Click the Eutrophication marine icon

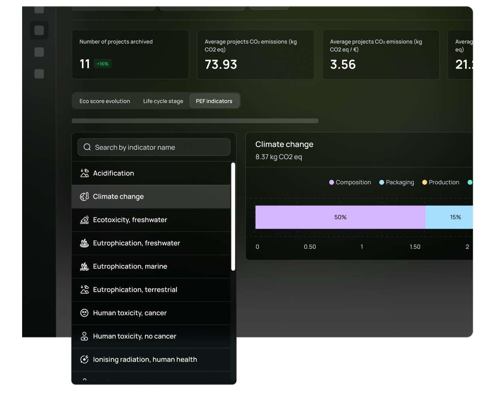tap(84, 266)
